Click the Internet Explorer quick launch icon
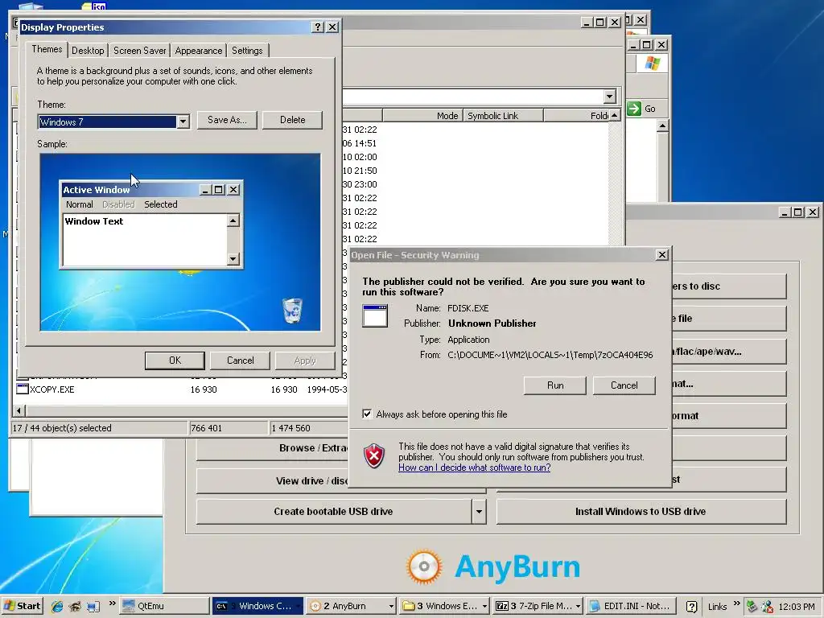 point(57,606)
